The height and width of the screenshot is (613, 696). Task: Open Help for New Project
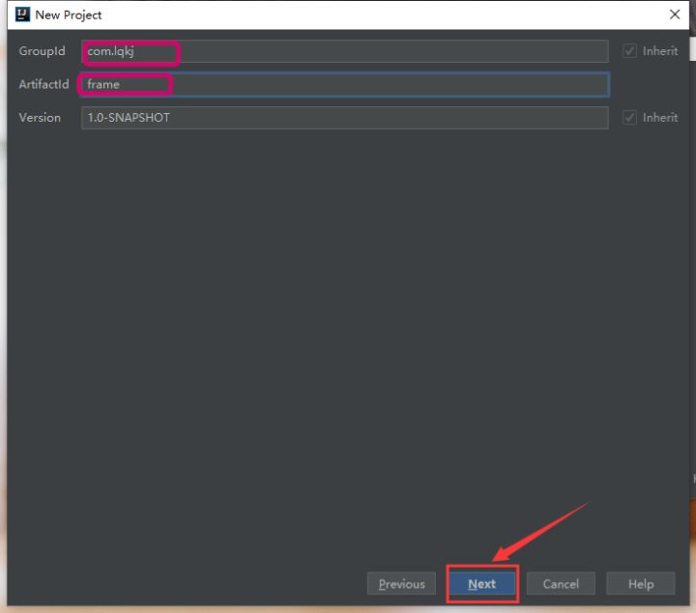click(641, 584)
